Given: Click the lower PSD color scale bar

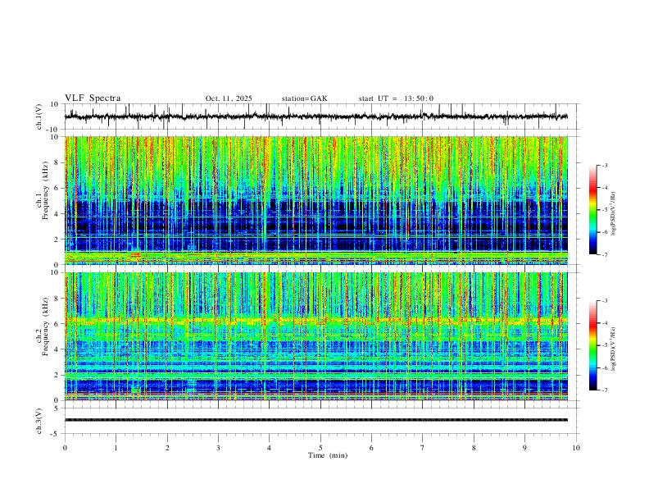Looking at the screenshot, I should point(592,345).
